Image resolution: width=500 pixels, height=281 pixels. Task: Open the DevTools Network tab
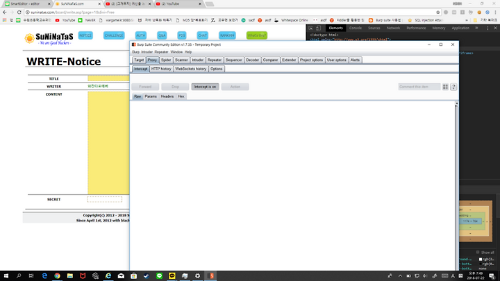pos(393,28)
